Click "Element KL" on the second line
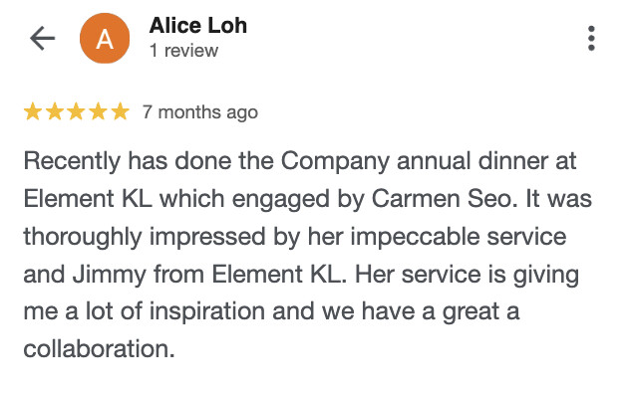632x396 pixels. tap(88, 199)
